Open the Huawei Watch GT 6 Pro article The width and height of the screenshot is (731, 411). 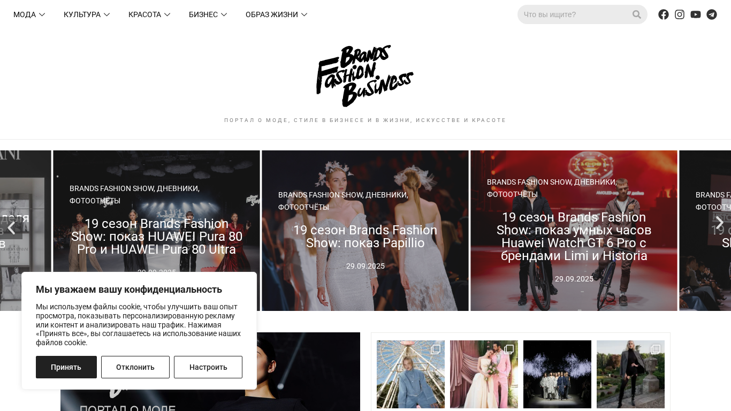[x=574, y=237]
